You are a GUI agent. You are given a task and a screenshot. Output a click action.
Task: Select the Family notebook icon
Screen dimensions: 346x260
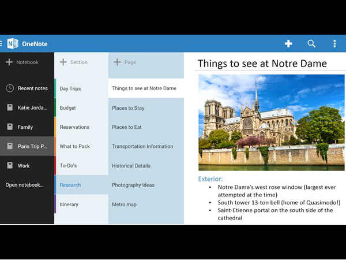[10, 127]
